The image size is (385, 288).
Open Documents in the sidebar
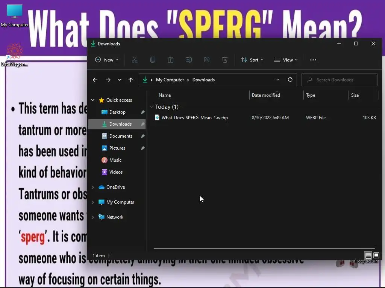(x=121, y=136)
